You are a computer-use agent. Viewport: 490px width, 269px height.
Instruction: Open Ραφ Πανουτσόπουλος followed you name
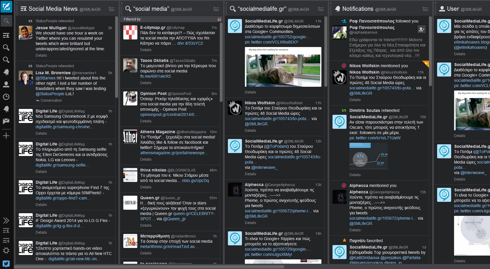372,21
